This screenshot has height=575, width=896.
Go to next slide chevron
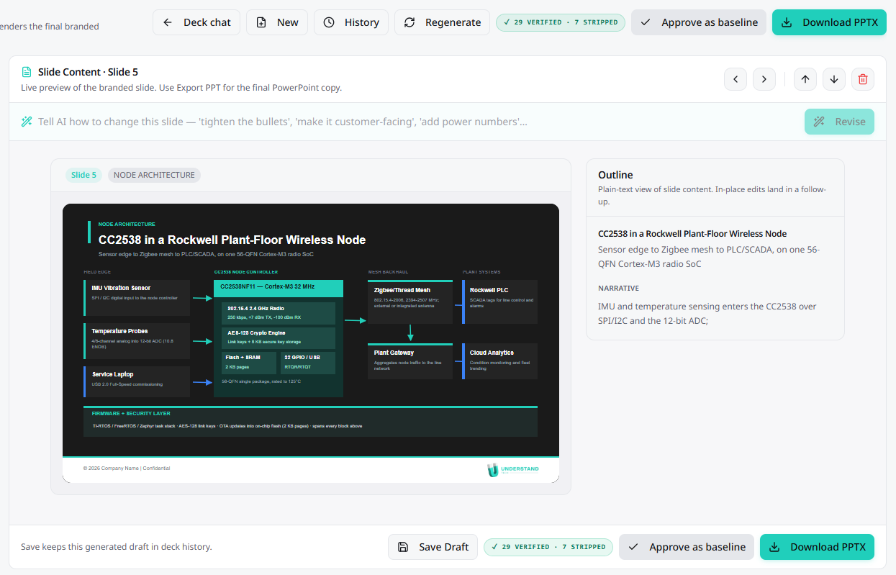[764, 79]
